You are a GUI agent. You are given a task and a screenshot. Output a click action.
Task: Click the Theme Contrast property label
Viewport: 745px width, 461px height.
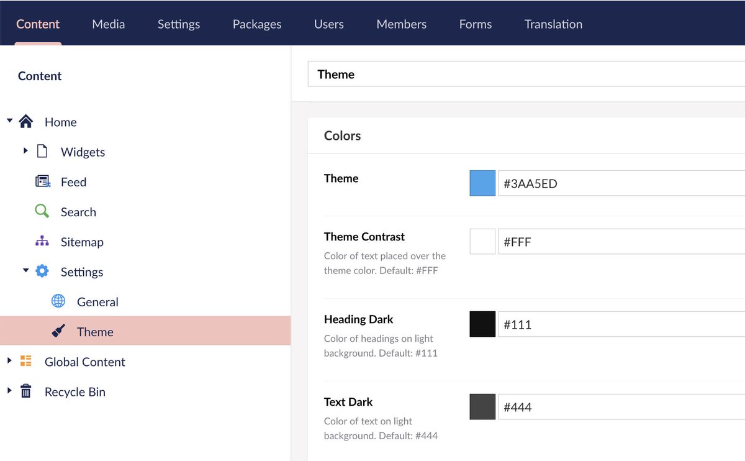tap(364, 237)
